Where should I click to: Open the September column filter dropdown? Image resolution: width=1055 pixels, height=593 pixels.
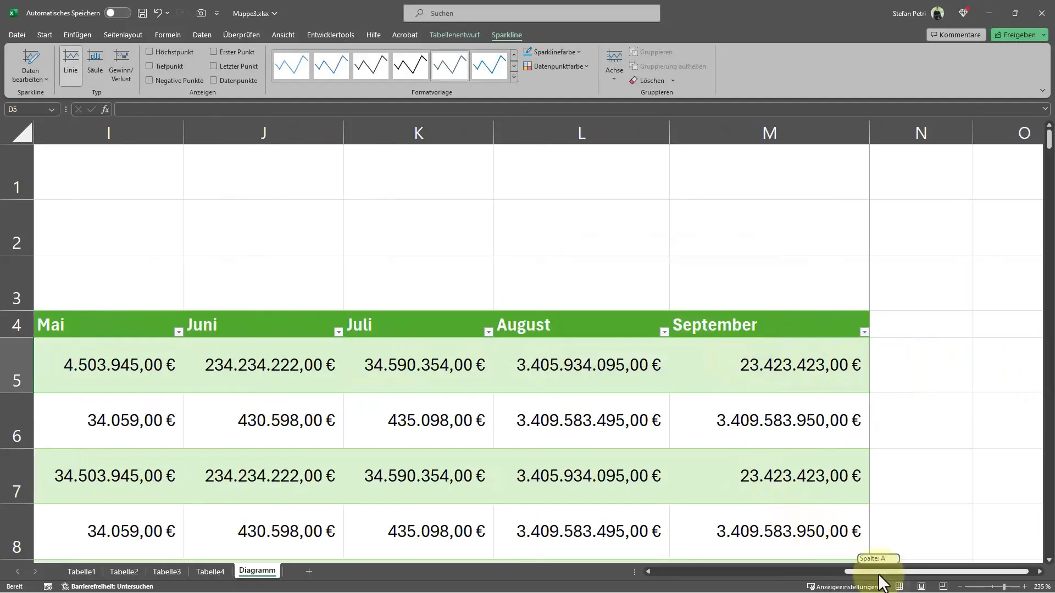pos(864,332)
